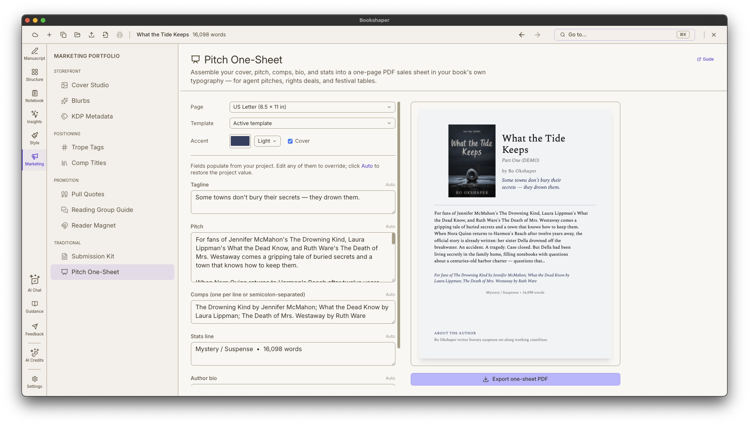The image size is (749, 425).
Task: Go forward with the right arrow
Action: click(x=537, y=35)
